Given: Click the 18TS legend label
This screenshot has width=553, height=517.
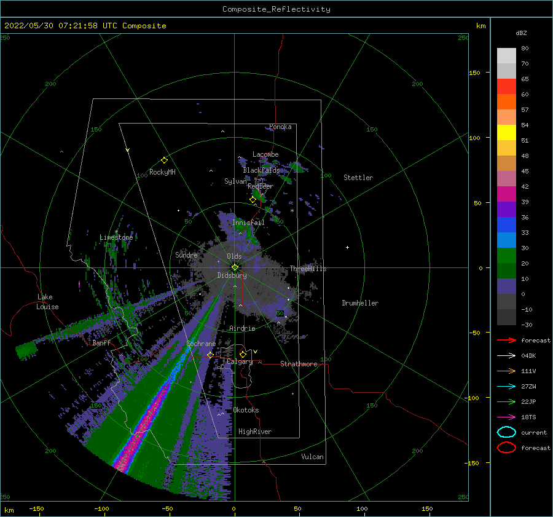Looking at the screenshot, I should [x=528, y=417].
